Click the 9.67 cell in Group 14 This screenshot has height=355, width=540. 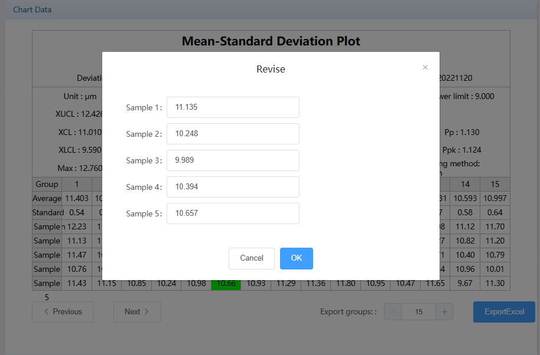(x=465, y=284)
